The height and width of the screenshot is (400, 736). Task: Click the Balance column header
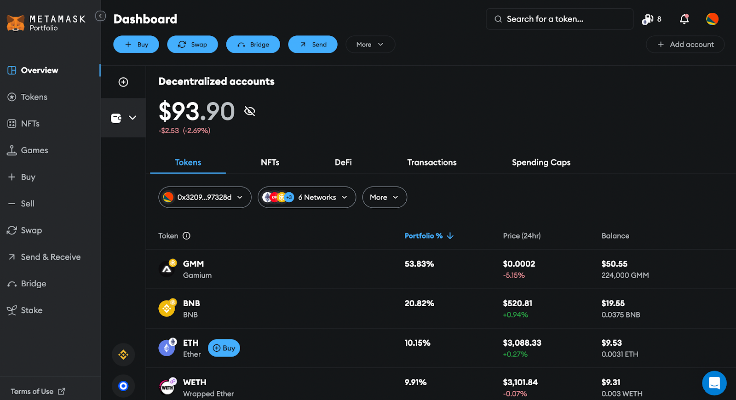[615, 236]
